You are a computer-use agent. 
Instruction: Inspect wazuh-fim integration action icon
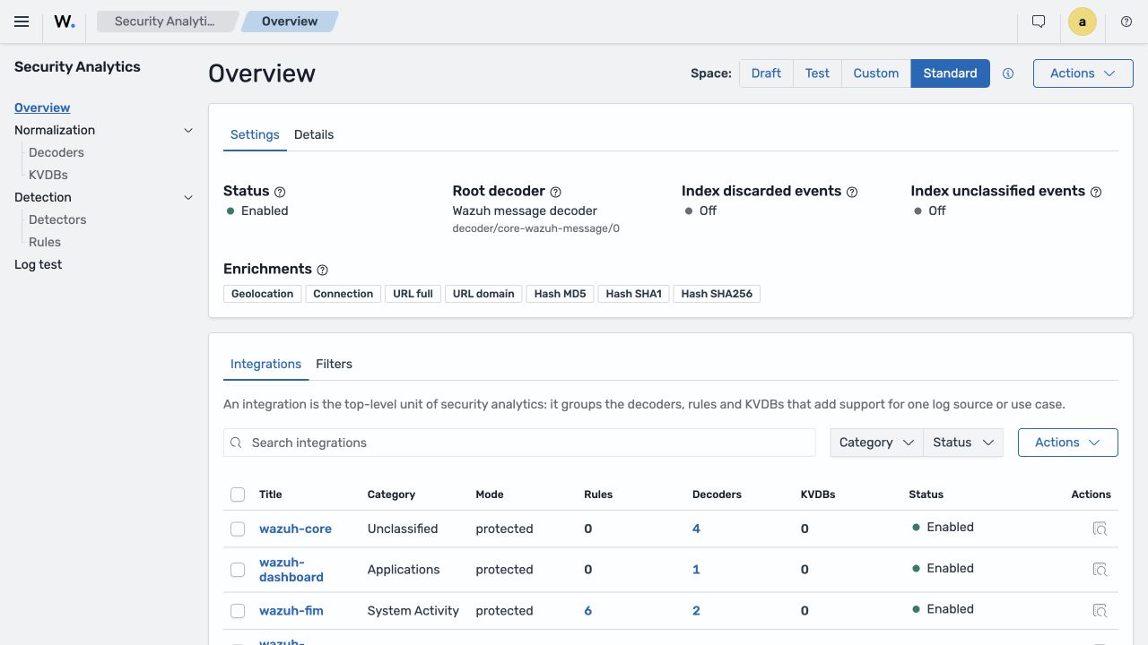pos(1100,611)
